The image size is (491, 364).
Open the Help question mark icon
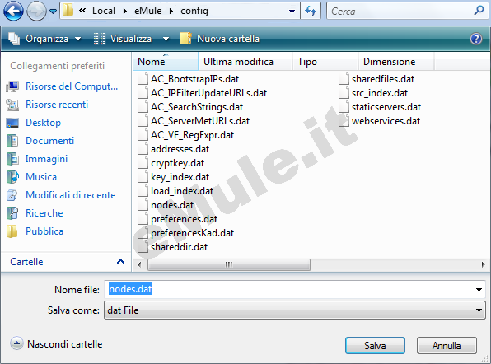click(x=476, y=39)
